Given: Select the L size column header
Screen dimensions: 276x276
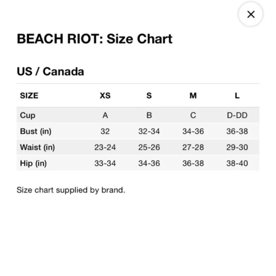Looking at the screenshot, I should pos(237,95).
